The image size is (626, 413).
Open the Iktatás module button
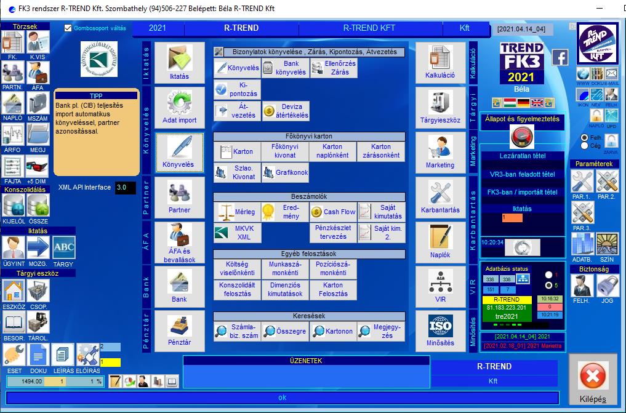180,63
